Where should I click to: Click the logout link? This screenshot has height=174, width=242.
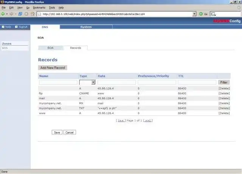coord(23,27)
